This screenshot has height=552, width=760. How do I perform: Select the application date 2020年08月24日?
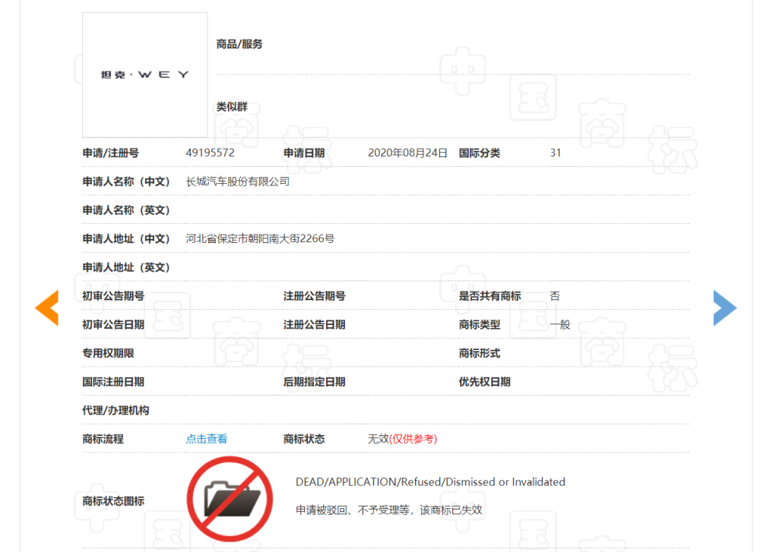click(x=407, y=153)
